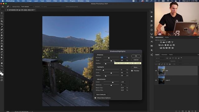The width and height of the screenshot is (199, 112).
Task: Hide the Layer 0 layer
Action: (x=156, y=80)
